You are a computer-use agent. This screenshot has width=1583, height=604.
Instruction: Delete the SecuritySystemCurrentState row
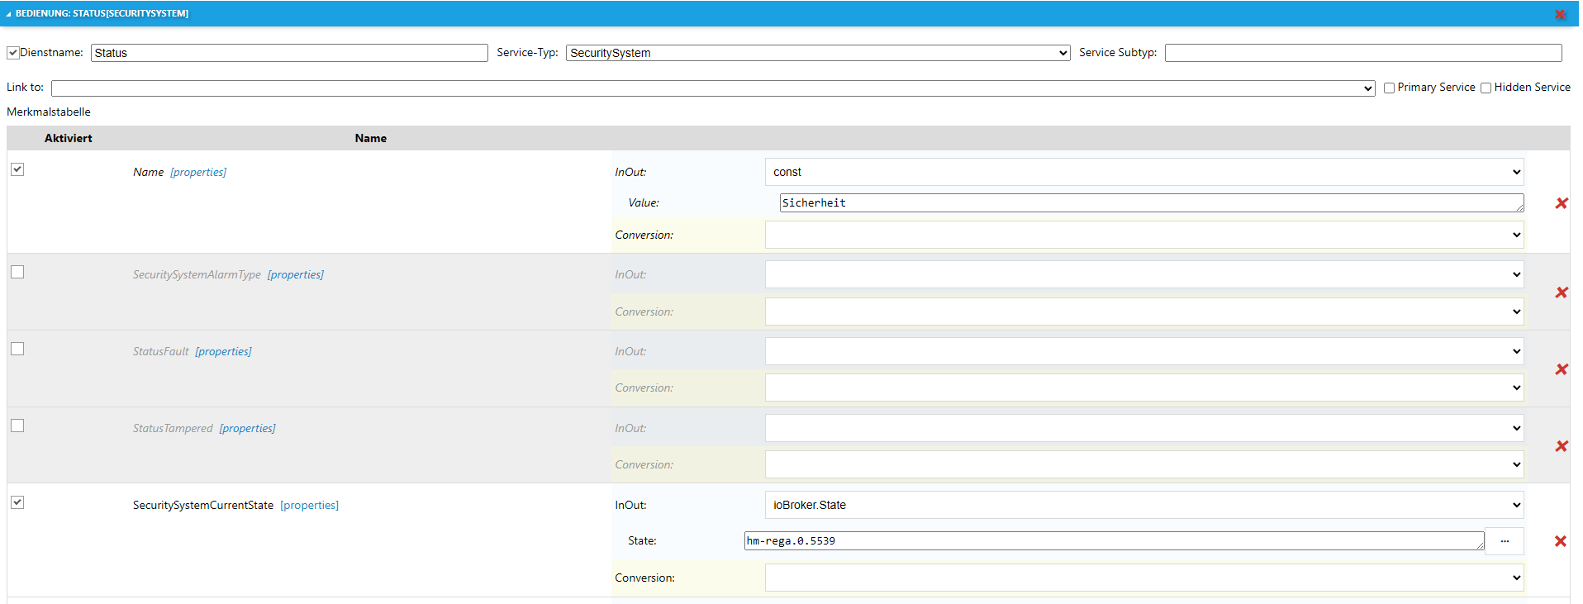click(1561, 541)
